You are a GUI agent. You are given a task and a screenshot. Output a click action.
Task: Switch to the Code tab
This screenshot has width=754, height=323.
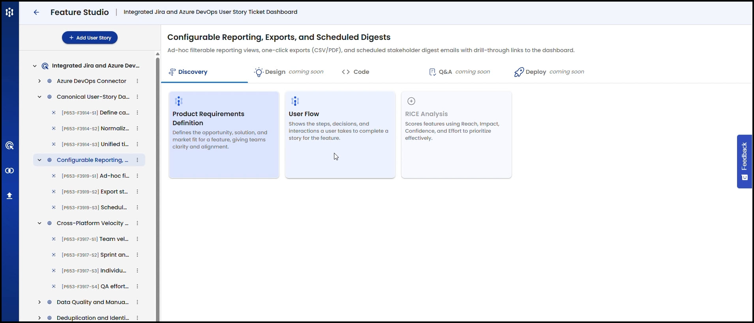tap(355, 72)
